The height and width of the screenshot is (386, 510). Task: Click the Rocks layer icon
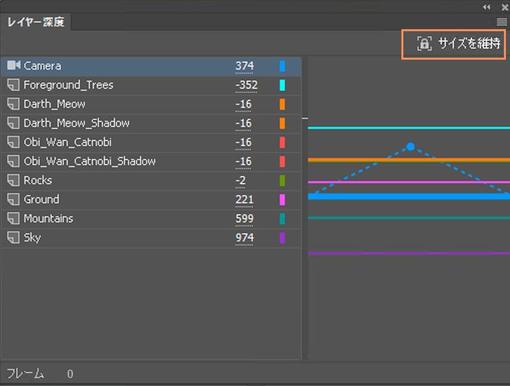pyautogui.click(x=13, y=180)
